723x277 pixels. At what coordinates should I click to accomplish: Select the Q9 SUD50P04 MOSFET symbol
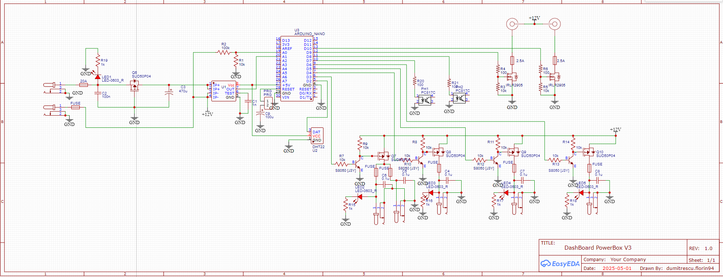point(514,152)
